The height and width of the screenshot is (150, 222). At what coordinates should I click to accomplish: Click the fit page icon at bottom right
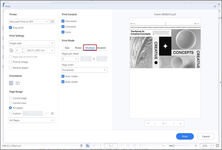218,146
